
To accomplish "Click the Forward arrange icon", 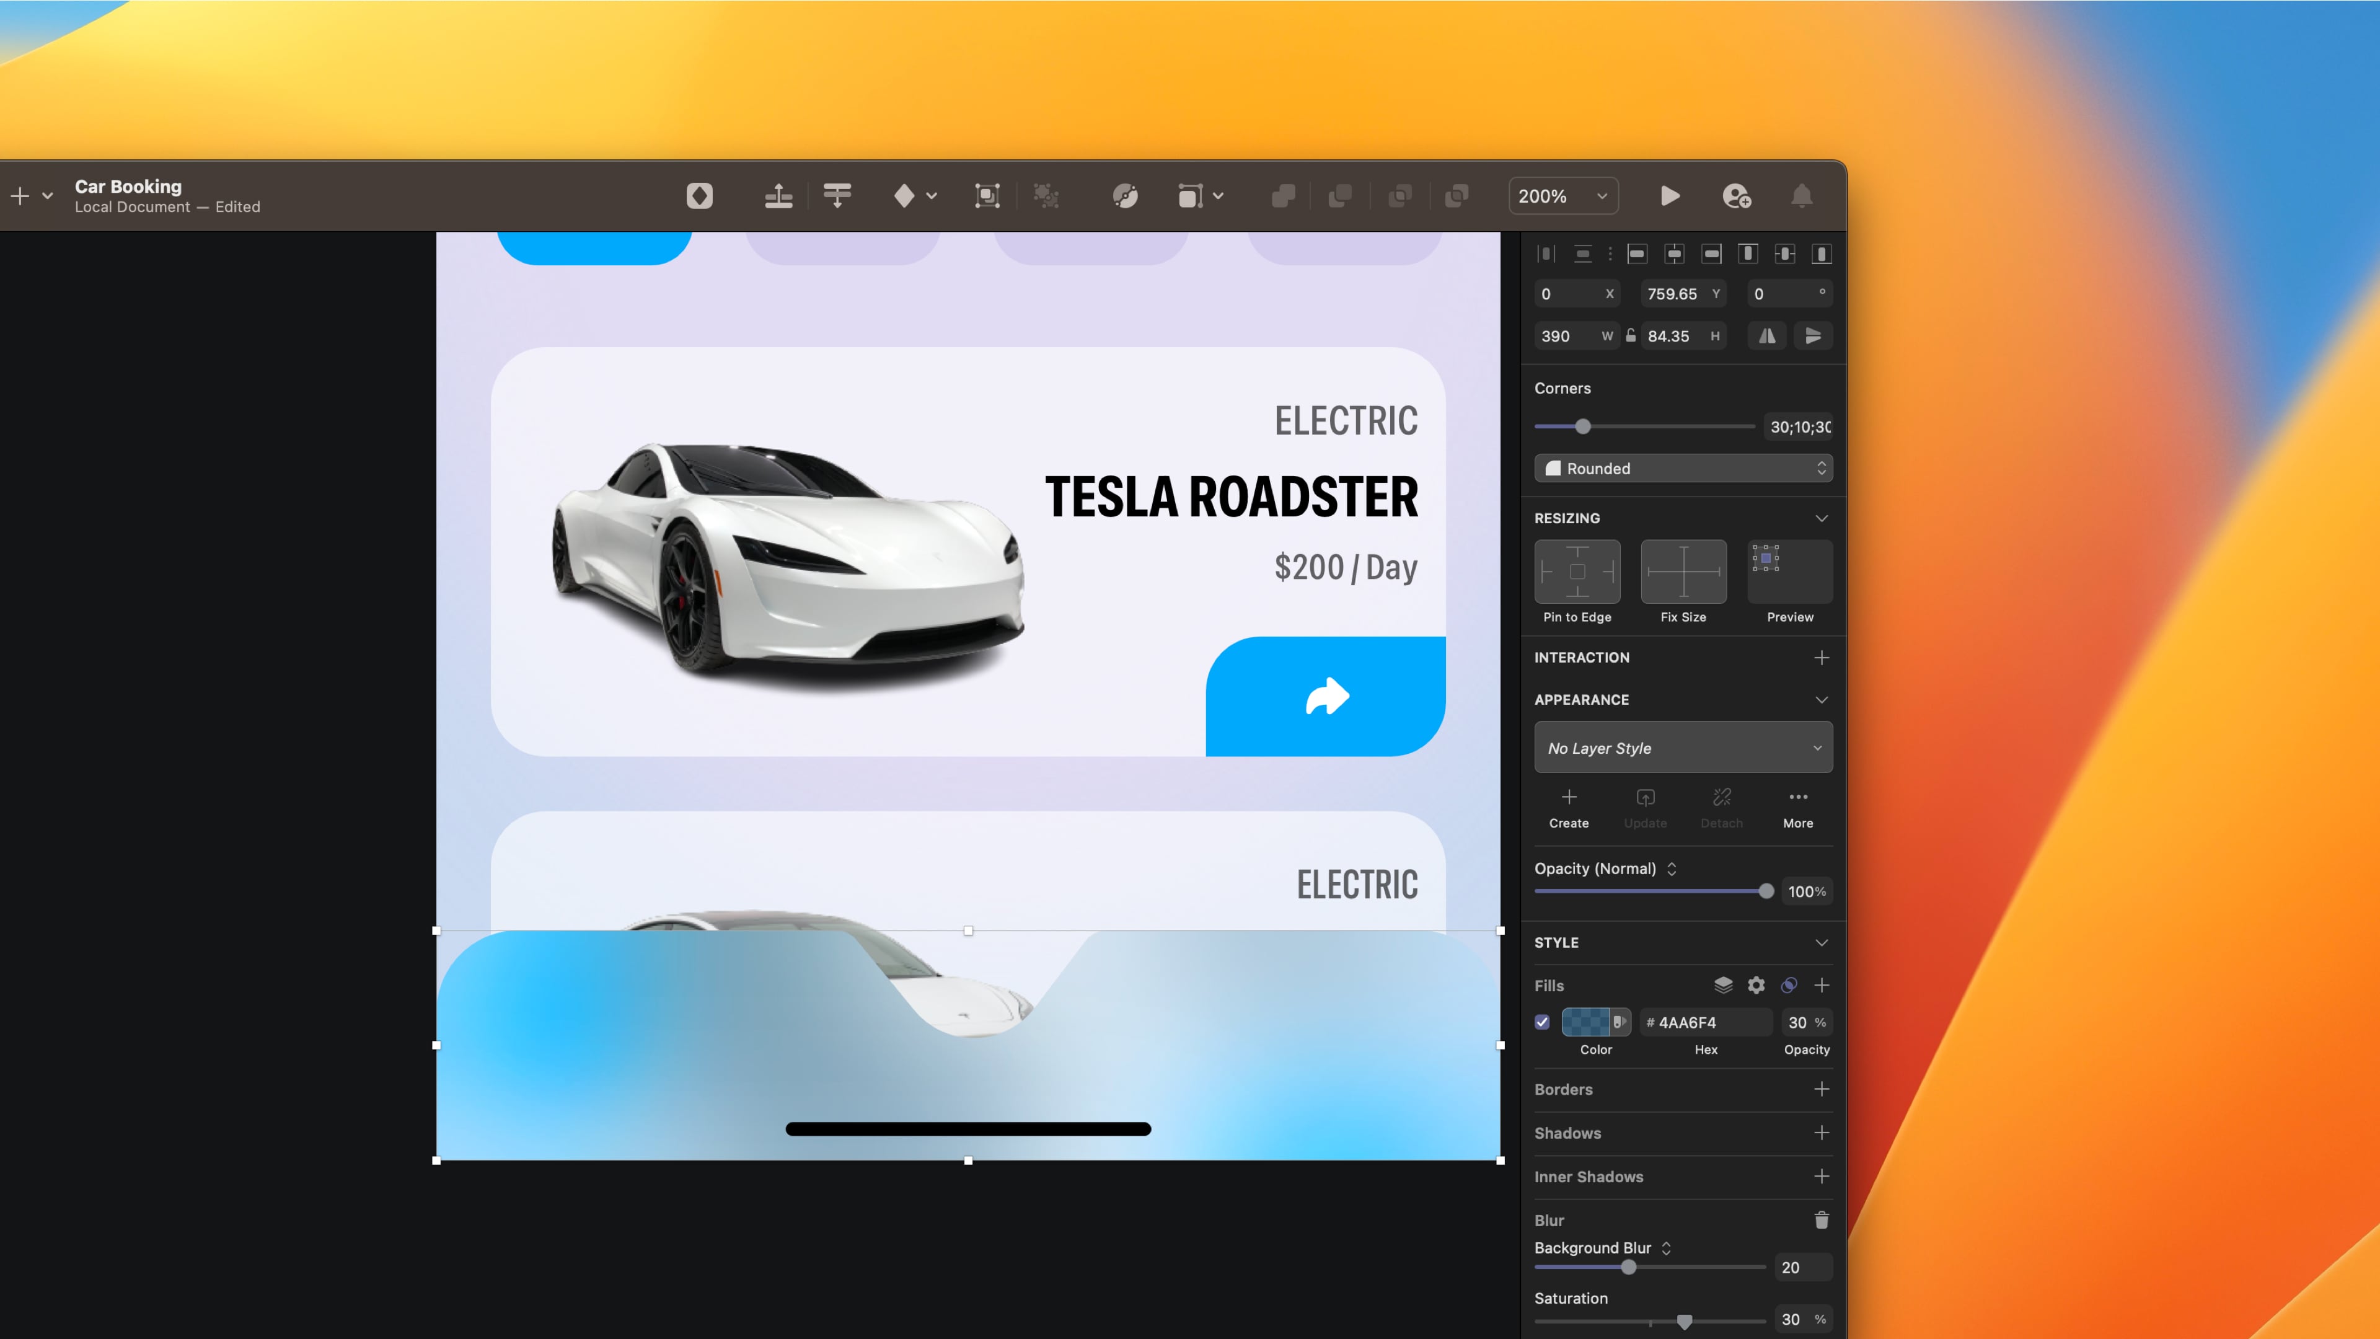I will 778,196.
